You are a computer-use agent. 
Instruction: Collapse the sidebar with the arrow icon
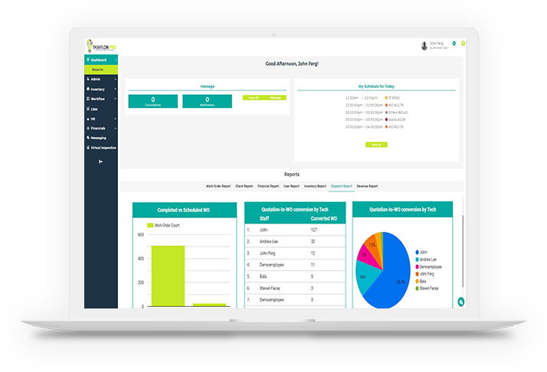pyautogui.click(x=100, y=161)
